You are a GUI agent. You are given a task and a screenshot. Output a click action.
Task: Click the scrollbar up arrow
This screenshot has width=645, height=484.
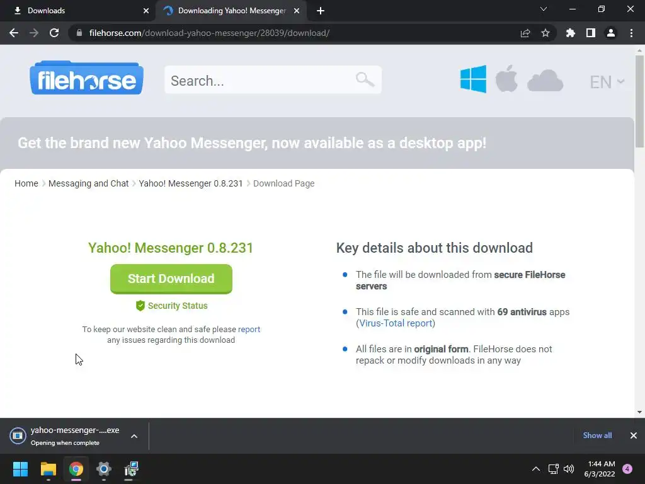(x=639, y=50)
